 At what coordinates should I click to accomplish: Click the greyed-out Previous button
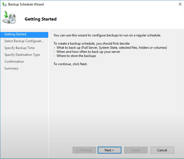pos(84,150)
